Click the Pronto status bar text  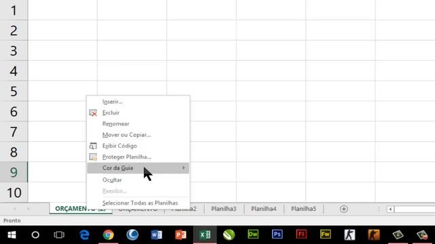click(12, 220)
